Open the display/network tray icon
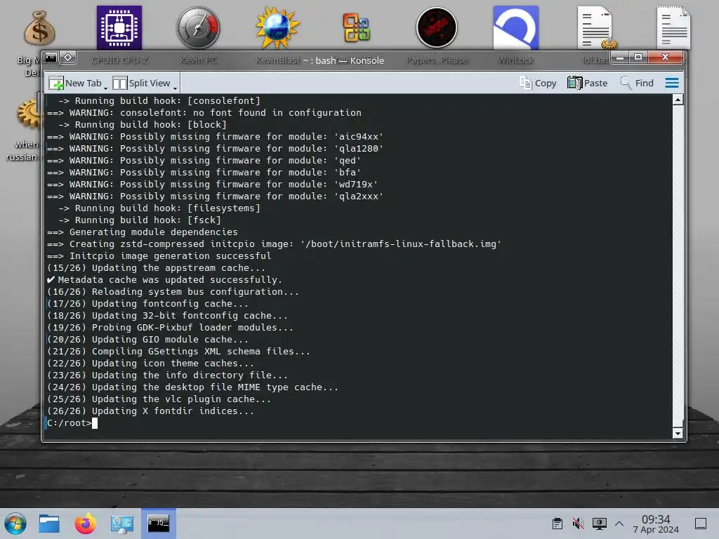The height and width of the screenshot is (539, 719). pyautogui.click(x=599, y=524)
